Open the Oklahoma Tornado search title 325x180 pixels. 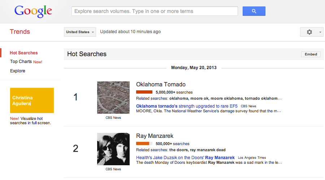tap(161, 85)
